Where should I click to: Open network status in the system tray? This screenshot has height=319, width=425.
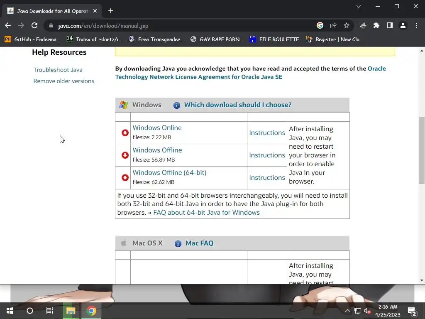[357, 311]
